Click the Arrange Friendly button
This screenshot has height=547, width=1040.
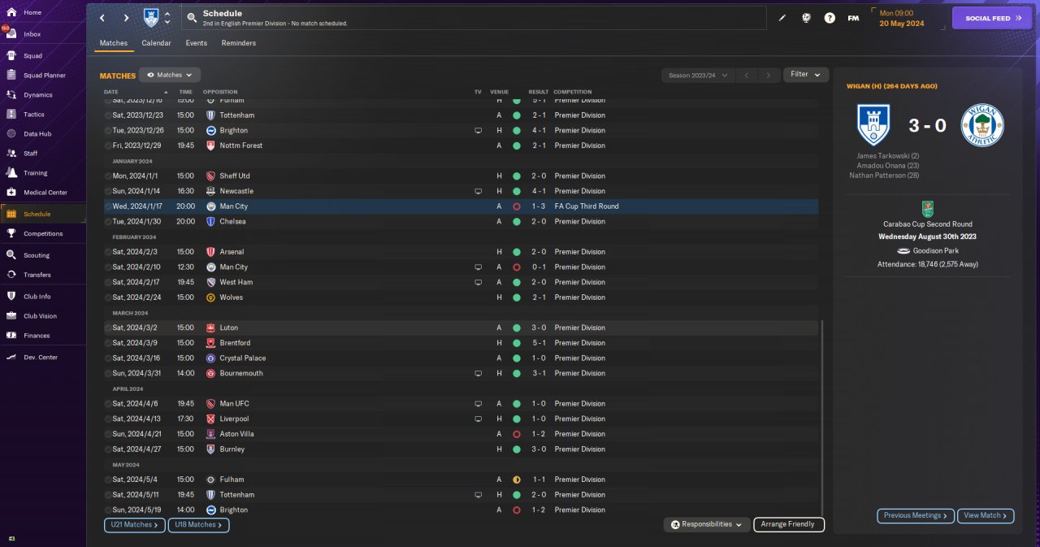[789, 524]
